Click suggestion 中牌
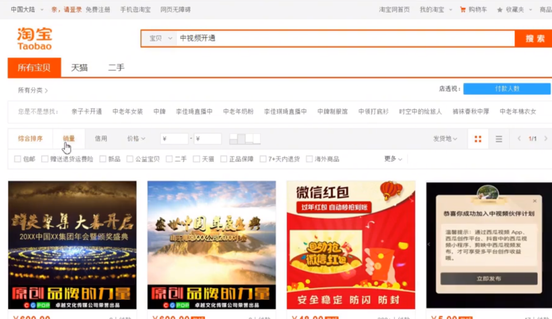The image size is (552, 319). coord(159,111)
